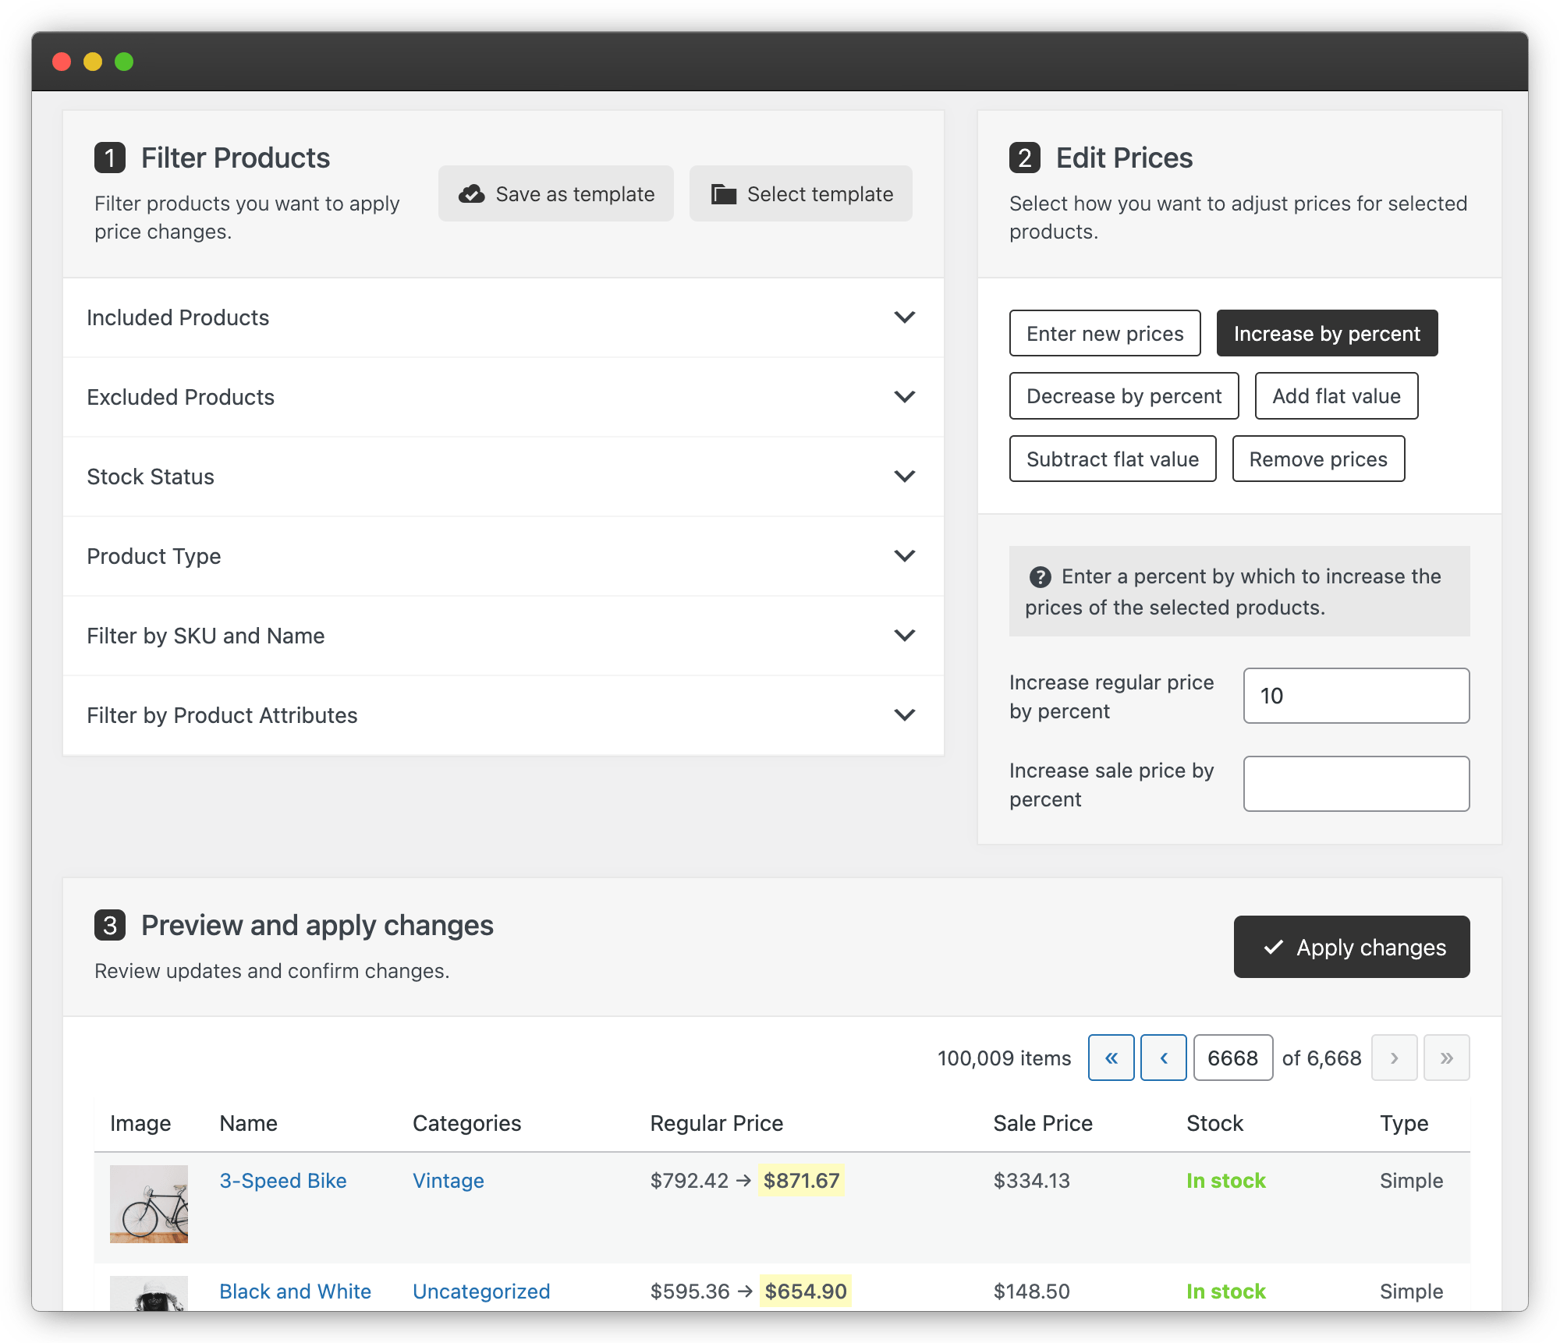
Task: Switch pricing mode to Enter new prices
Action: coord(1104,333)
